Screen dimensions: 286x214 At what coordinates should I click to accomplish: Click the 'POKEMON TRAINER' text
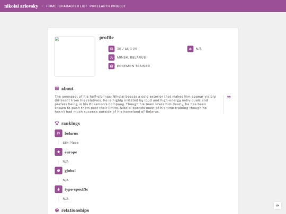pyautogui.click(x=133, y=66)
